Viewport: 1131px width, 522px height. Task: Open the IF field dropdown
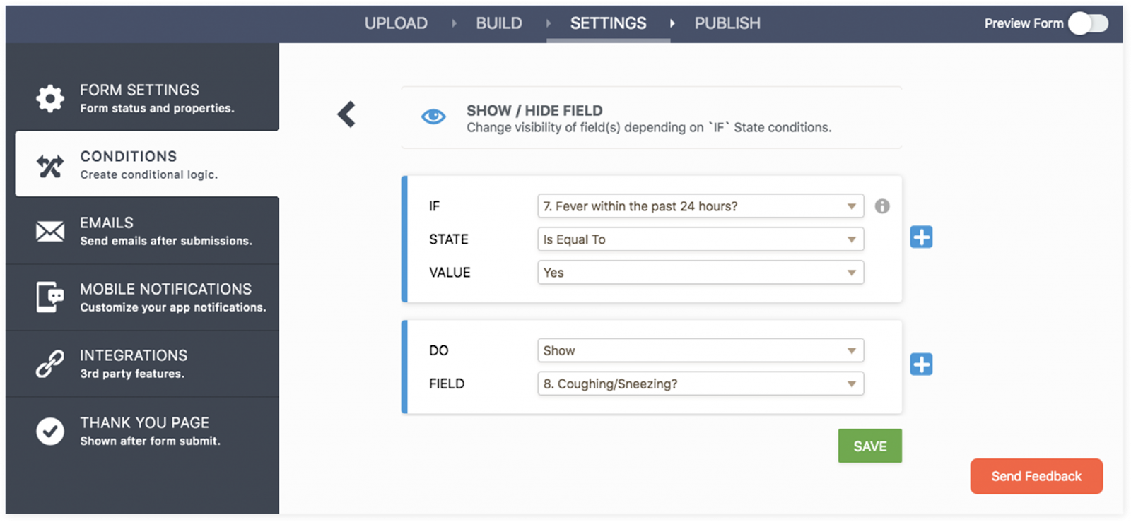(700, 206)
